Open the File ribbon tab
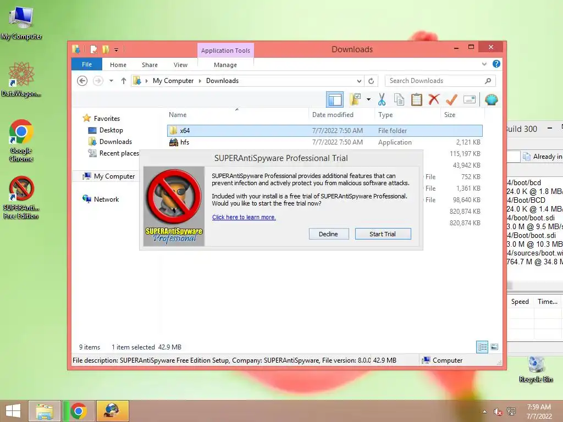563x422 pixels. [87, 64]
